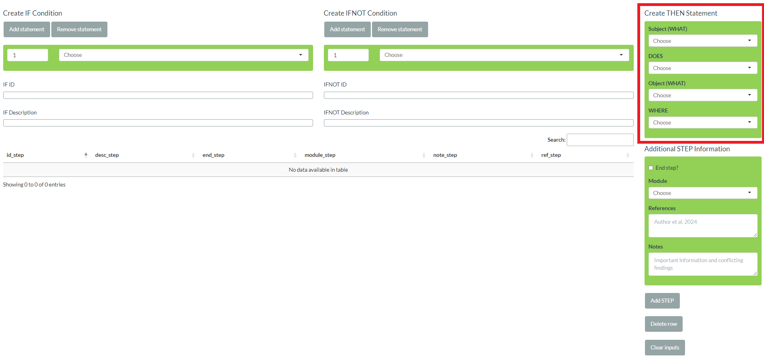
Task: Sort table by module_step column
Action: (x=320, y=155)
